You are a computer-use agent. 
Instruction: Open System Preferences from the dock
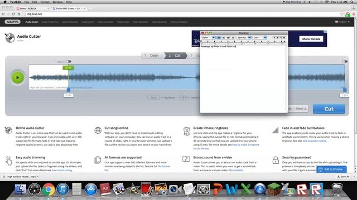point(203,189)
